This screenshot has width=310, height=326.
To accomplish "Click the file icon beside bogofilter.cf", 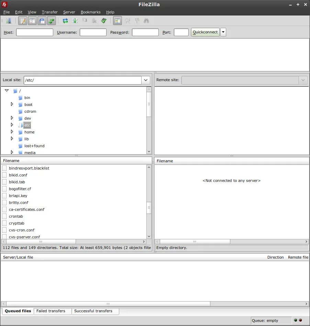I will click(x=4, y=189).
